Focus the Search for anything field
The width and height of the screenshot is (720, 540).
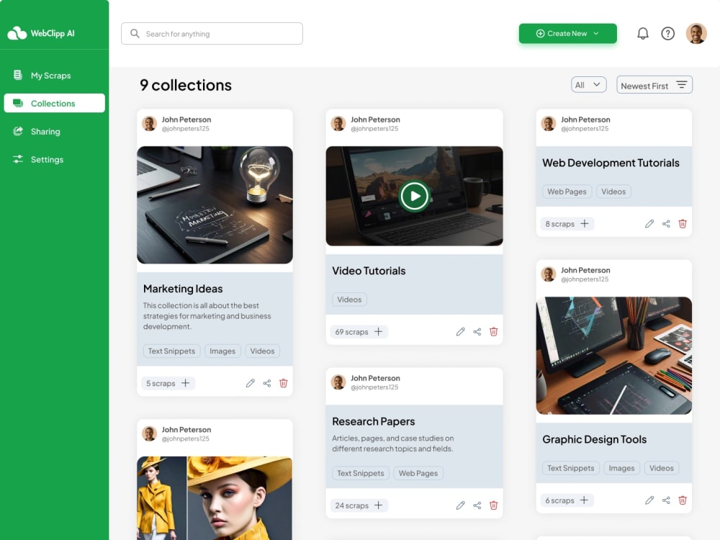212,34
